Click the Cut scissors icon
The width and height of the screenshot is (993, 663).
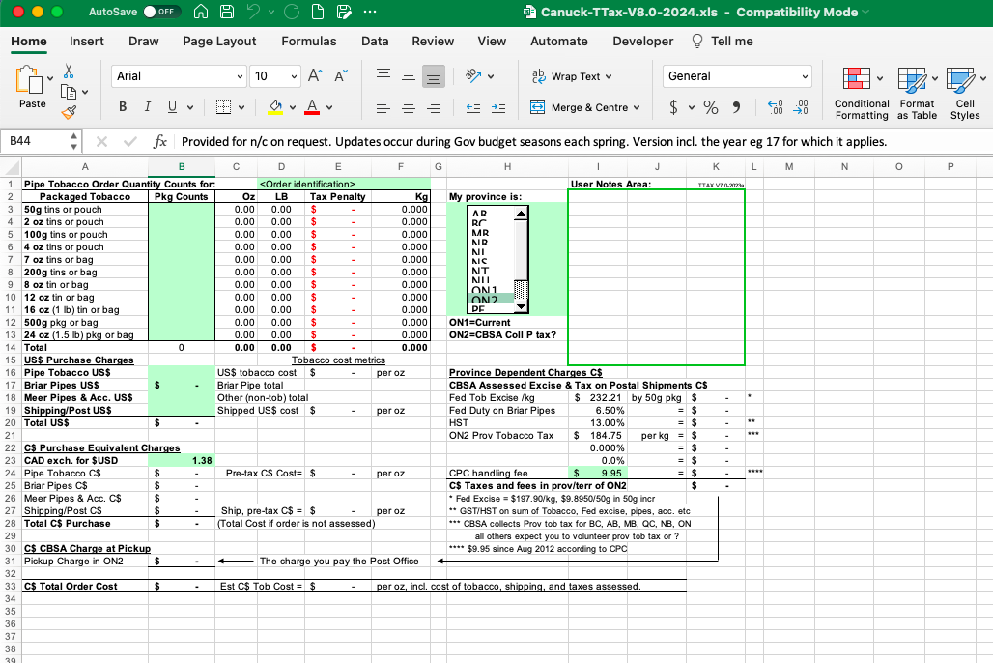coord(69,72)
